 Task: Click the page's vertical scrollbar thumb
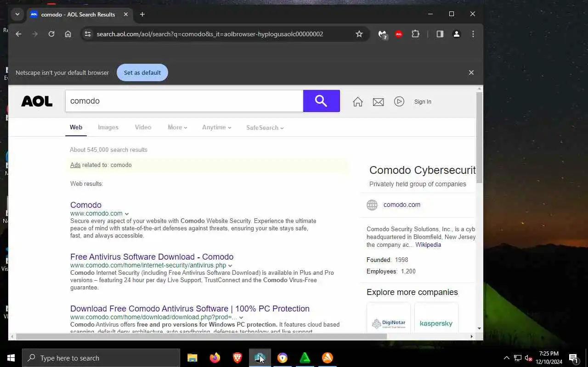pos(480,138)
